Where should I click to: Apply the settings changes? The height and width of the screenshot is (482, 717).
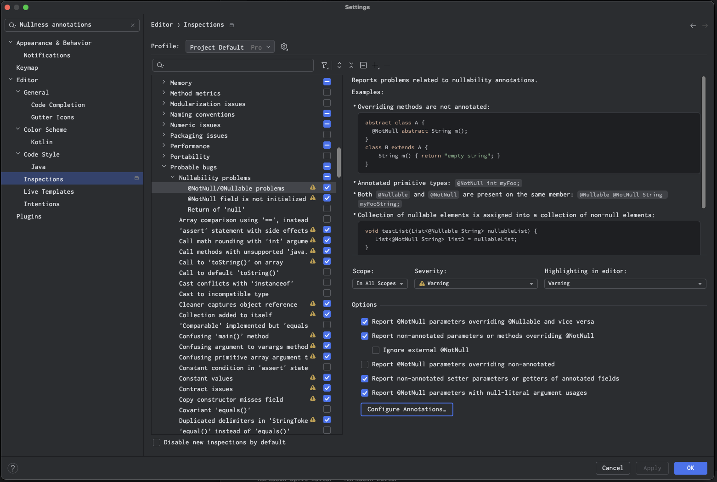(x=652, y=468)
